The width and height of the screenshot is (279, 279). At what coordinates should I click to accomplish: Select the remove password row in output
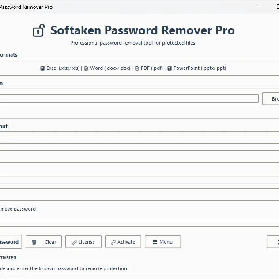[18, 209]
